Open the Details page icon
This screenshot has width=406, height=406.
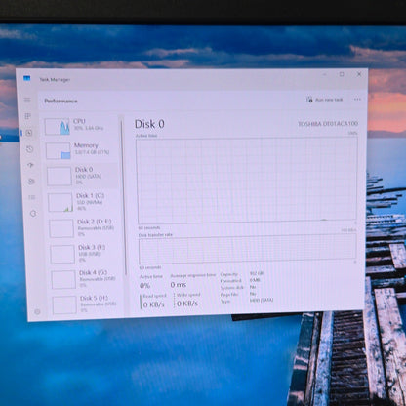pyautogui.click(x=32, y=197)
